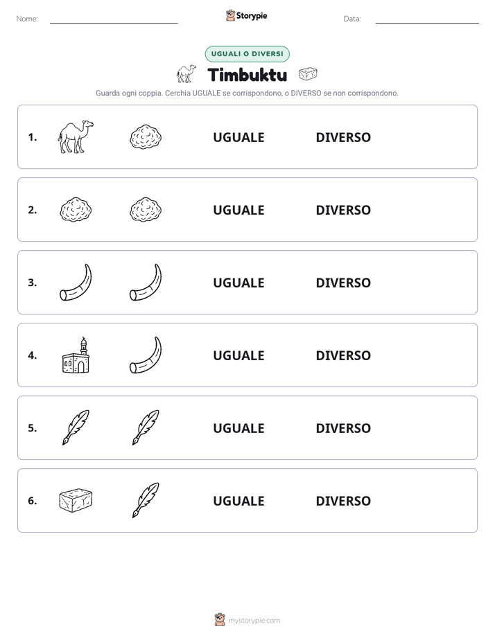Click the salt block picture in row 6
495x640 pixels.
point(76,500)
